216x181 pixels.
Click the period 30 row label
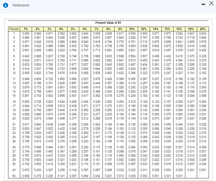pos(14,164)
